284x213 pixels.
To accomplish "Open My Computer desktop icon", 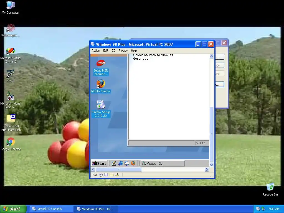I will coord(11,7).
